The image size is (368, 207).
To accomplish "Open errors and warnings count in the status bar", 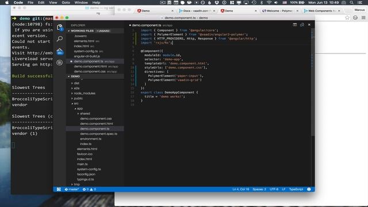I will coord(89,189).
